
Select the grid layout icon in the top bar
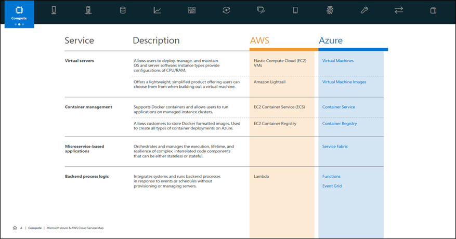tap(192, 10)
